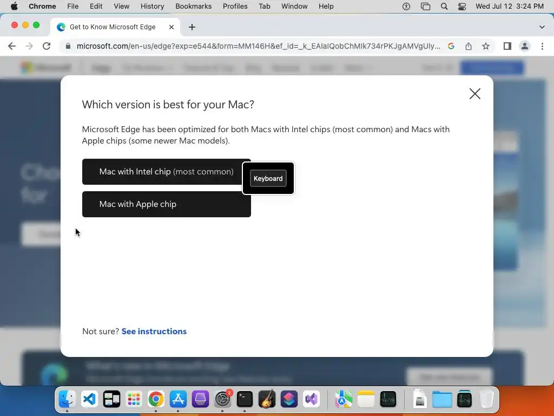Screen dimensions: 554x416
Task: View site security lock info
Action: point(68,46)
